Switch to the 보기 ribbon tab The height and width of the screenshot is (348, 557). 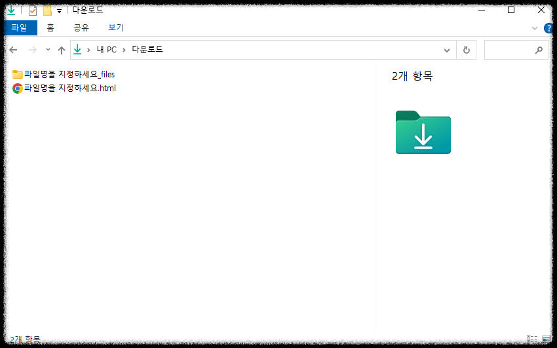tap(116, 28)
